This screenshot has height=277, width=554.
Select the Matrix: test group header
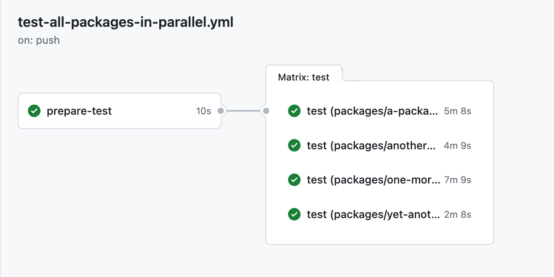click(303, 77)
